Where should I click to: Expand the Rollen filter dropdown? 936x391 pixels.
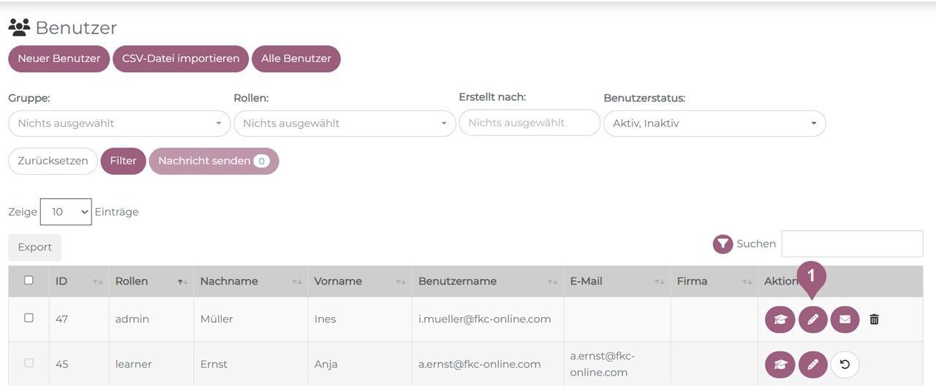click(x=344, y=124)
